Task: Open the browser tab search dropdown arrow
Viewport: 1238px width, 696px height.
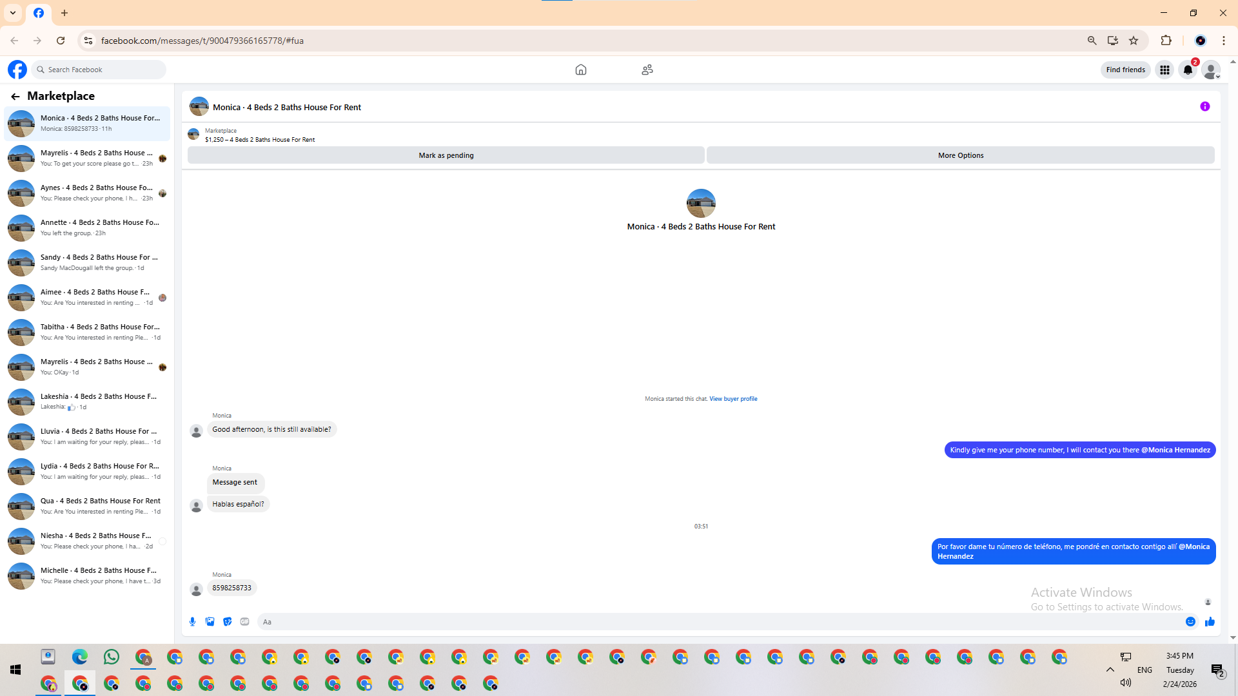Action: (x=13, y=13)
